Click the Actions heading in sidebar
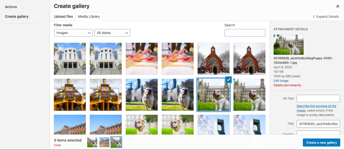Screen dimensions: 344x150 coord(11,7)
